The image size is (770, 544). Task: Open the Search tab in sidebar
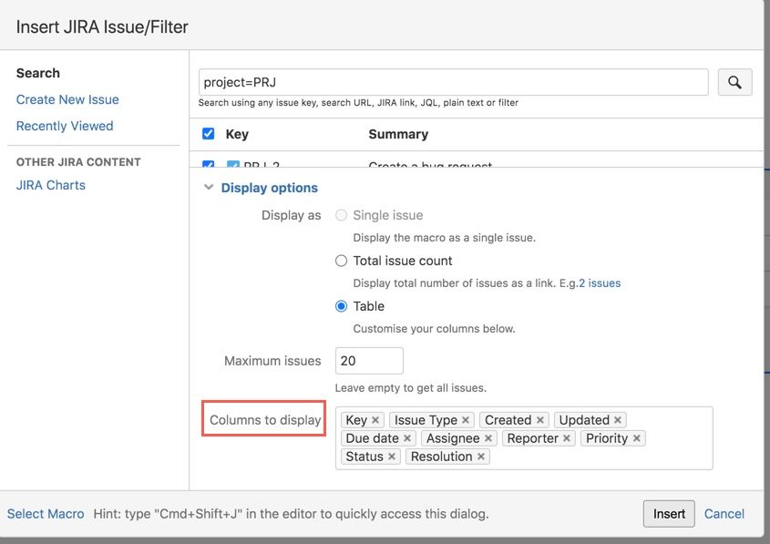click(37, 73)
